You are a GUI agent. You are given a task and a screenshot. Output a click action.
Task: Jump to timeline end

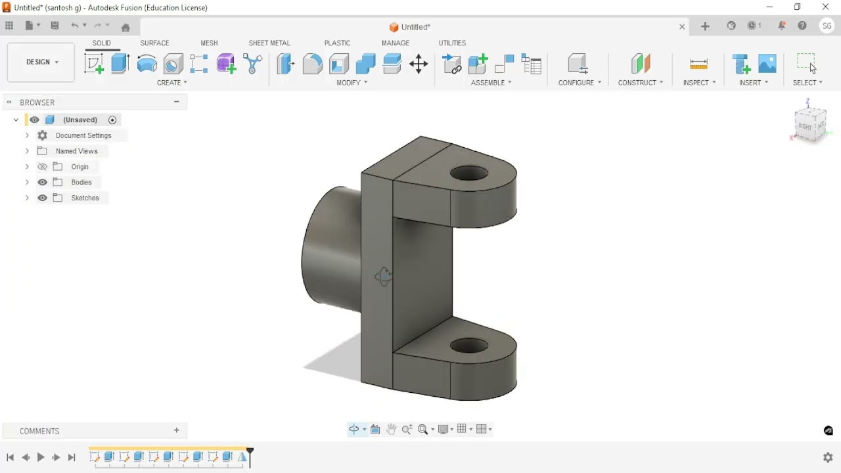point(72,457)
